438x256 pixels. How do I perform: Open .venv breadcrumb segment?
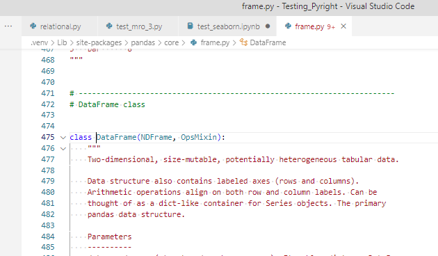click(x=40, y=42)
